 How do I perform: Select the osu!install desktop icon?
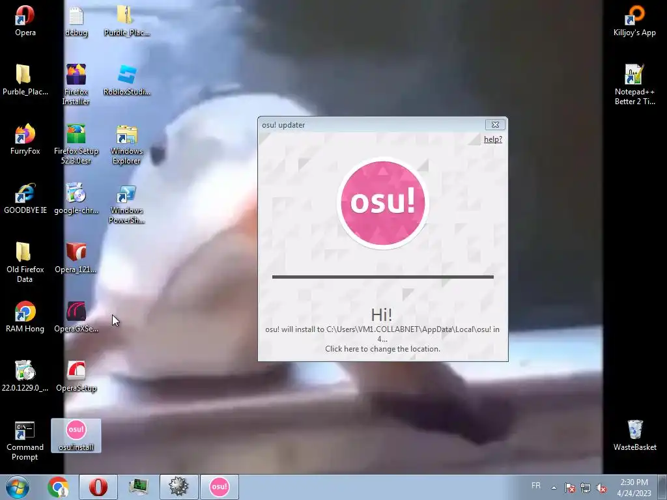point(76,436)
